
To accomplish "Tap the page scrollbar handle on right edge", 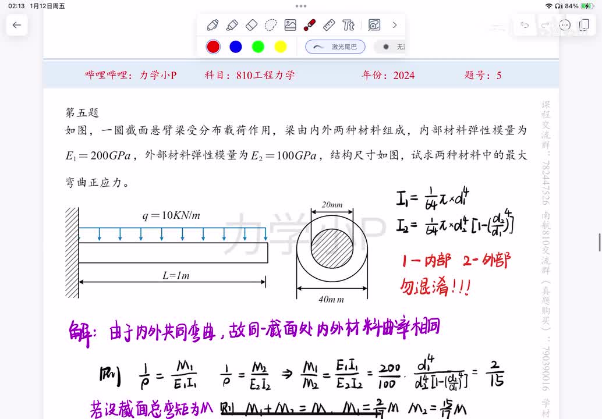I will (x=600, y=243).
